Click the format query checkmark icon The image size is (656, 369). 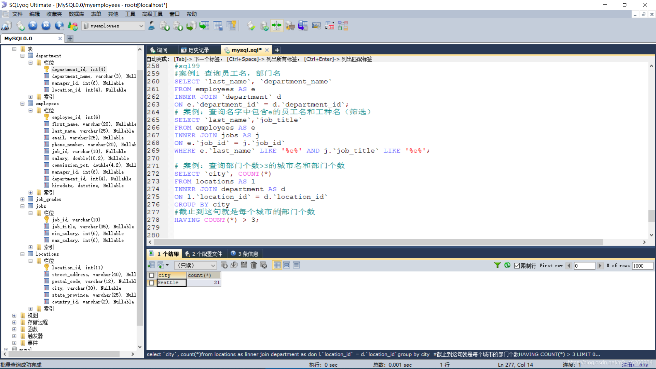[x=251, y=26]
